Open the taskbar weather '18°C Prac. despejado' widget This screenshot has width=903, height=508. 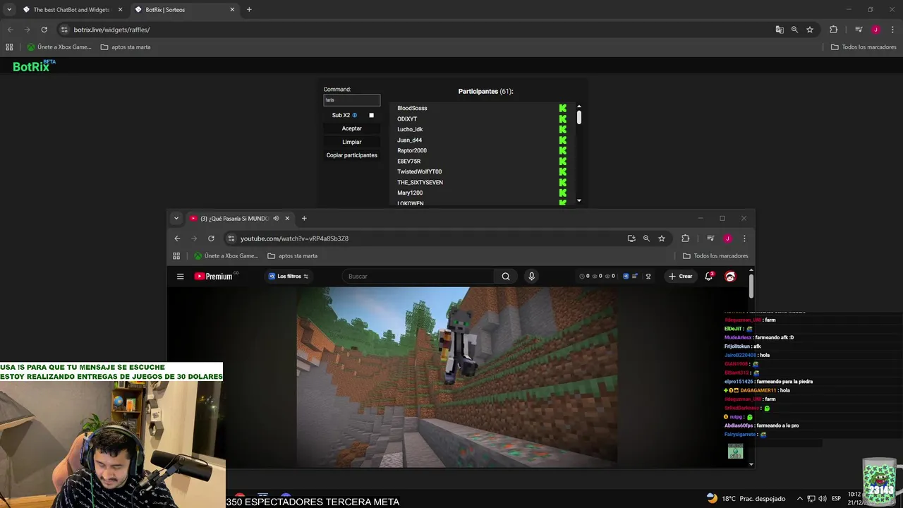coord(746,498)
